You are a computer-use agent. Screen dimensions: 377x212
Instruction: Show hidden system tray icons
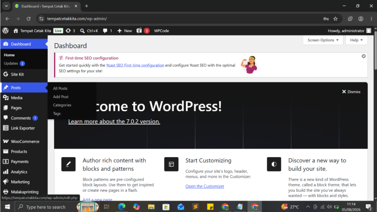tap(308, 207)
